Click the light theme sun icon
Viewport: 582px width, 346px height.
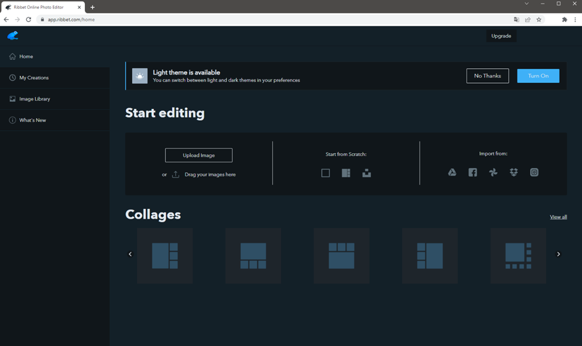[x=140, y=76]
